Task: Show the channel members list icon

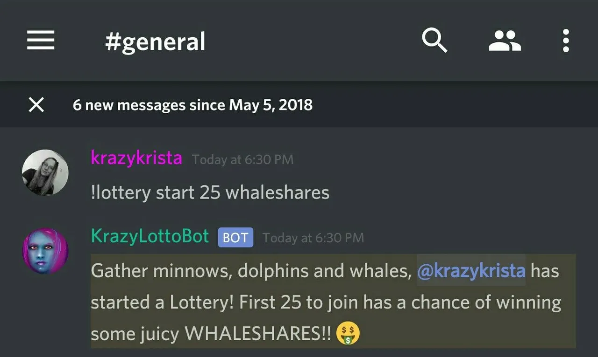Action: tap(505, 41)
